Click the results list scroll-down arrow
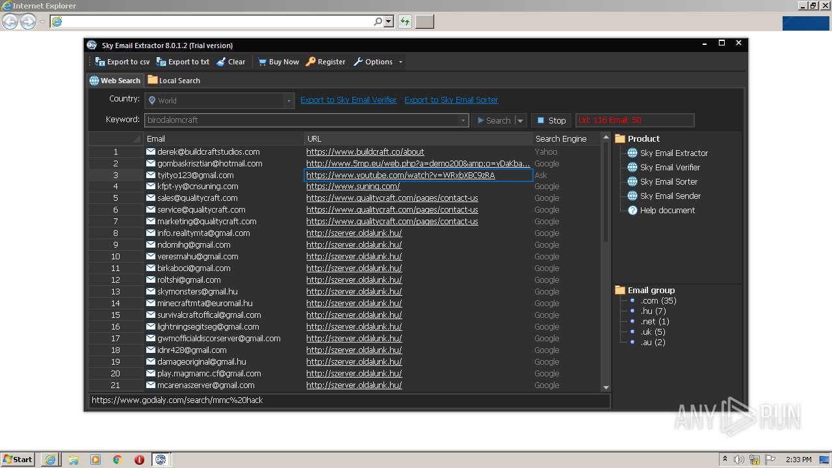The image size is (832, 468). coord(606,387)
